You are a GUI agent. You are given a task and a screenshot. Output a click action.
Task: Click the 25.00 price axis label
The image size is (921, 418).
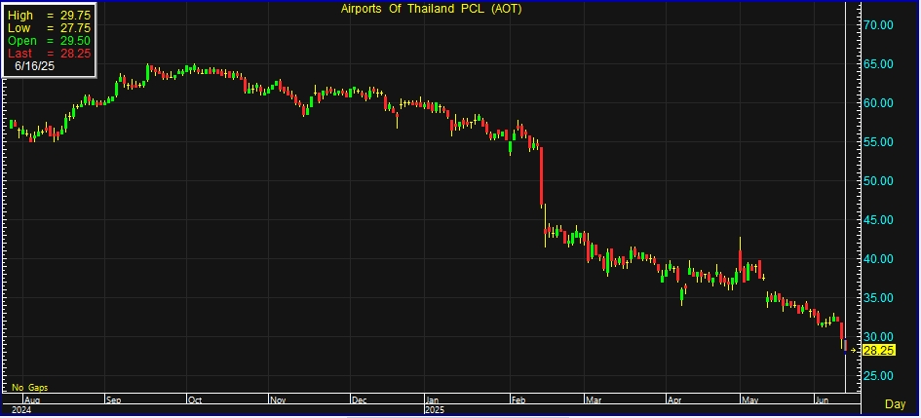[x=879, y=376]
